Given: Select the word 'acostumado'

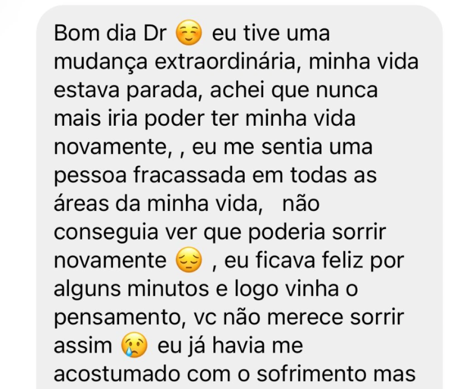Looking at the screenshot, I should [117, 374].
